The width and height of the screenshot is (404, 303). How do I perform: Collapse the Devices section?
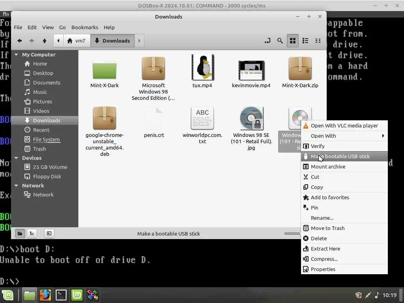(x=17, y=158)
